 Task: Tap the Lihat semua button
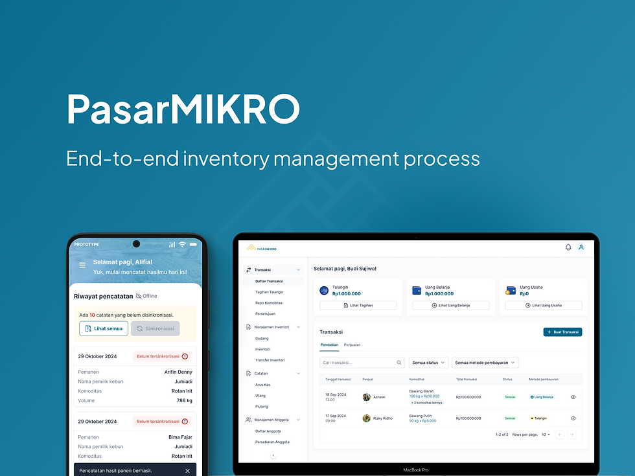(104, 329)
